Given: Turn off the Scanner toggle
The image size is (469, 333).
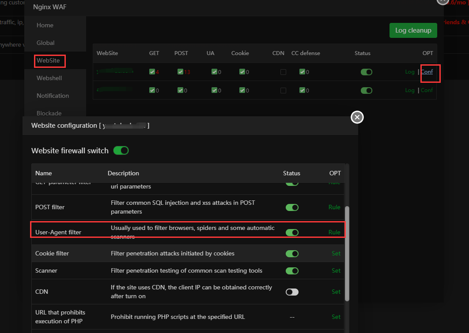Looking at the screenshot, I should (x=292, y=270).
